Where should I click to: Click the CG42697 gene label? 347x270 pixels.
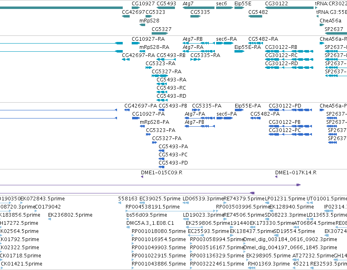pyautogui.click(x=133, y=12)
